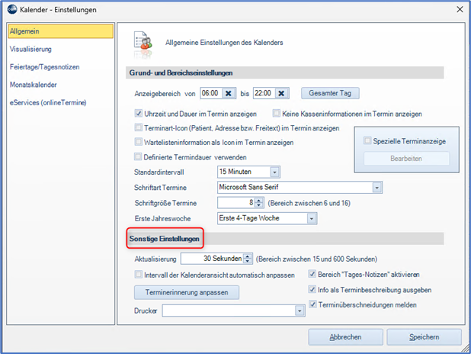The image size is (471, 354).
Task: Click the Grund- und Bereichseinstellungen heading
Action: (181, 72)
